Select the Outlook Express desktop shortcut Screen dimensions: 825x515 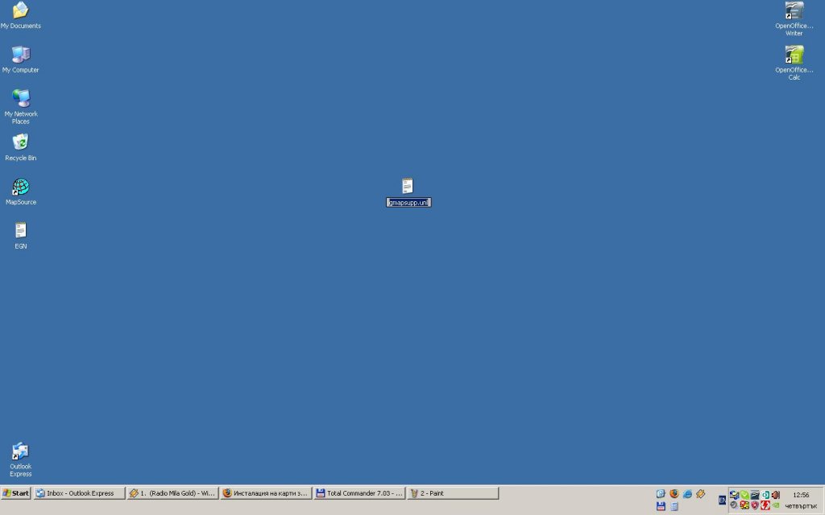(x=20, y=459)
